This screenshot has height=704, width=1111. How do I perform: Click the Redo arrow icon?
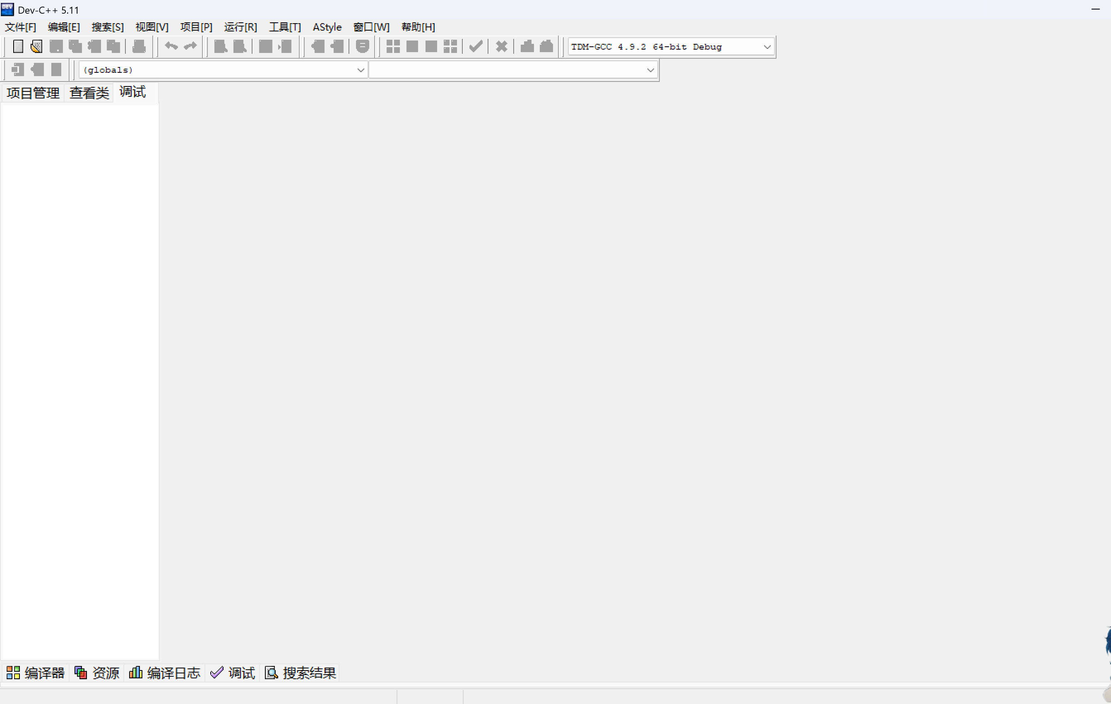[190, 47]
